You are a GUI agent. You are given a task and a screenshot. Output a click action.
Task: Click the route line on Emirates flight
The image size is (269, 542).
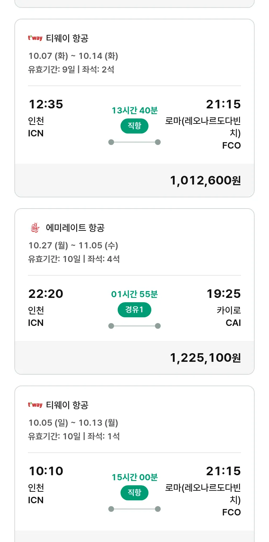point(134,326)
